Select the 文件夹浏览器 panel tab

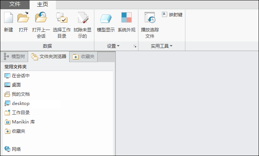49,57
